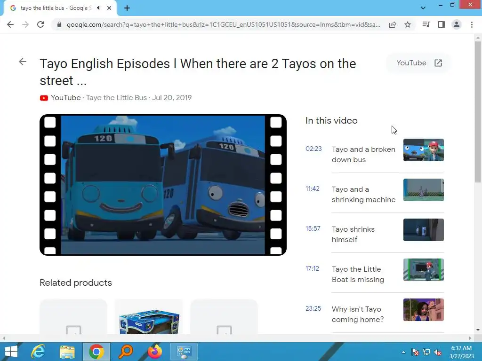Viewport: 482px width, 361px height.
Task: Open Why isn't Tayo coming home chapter
Action: [358, 314]
